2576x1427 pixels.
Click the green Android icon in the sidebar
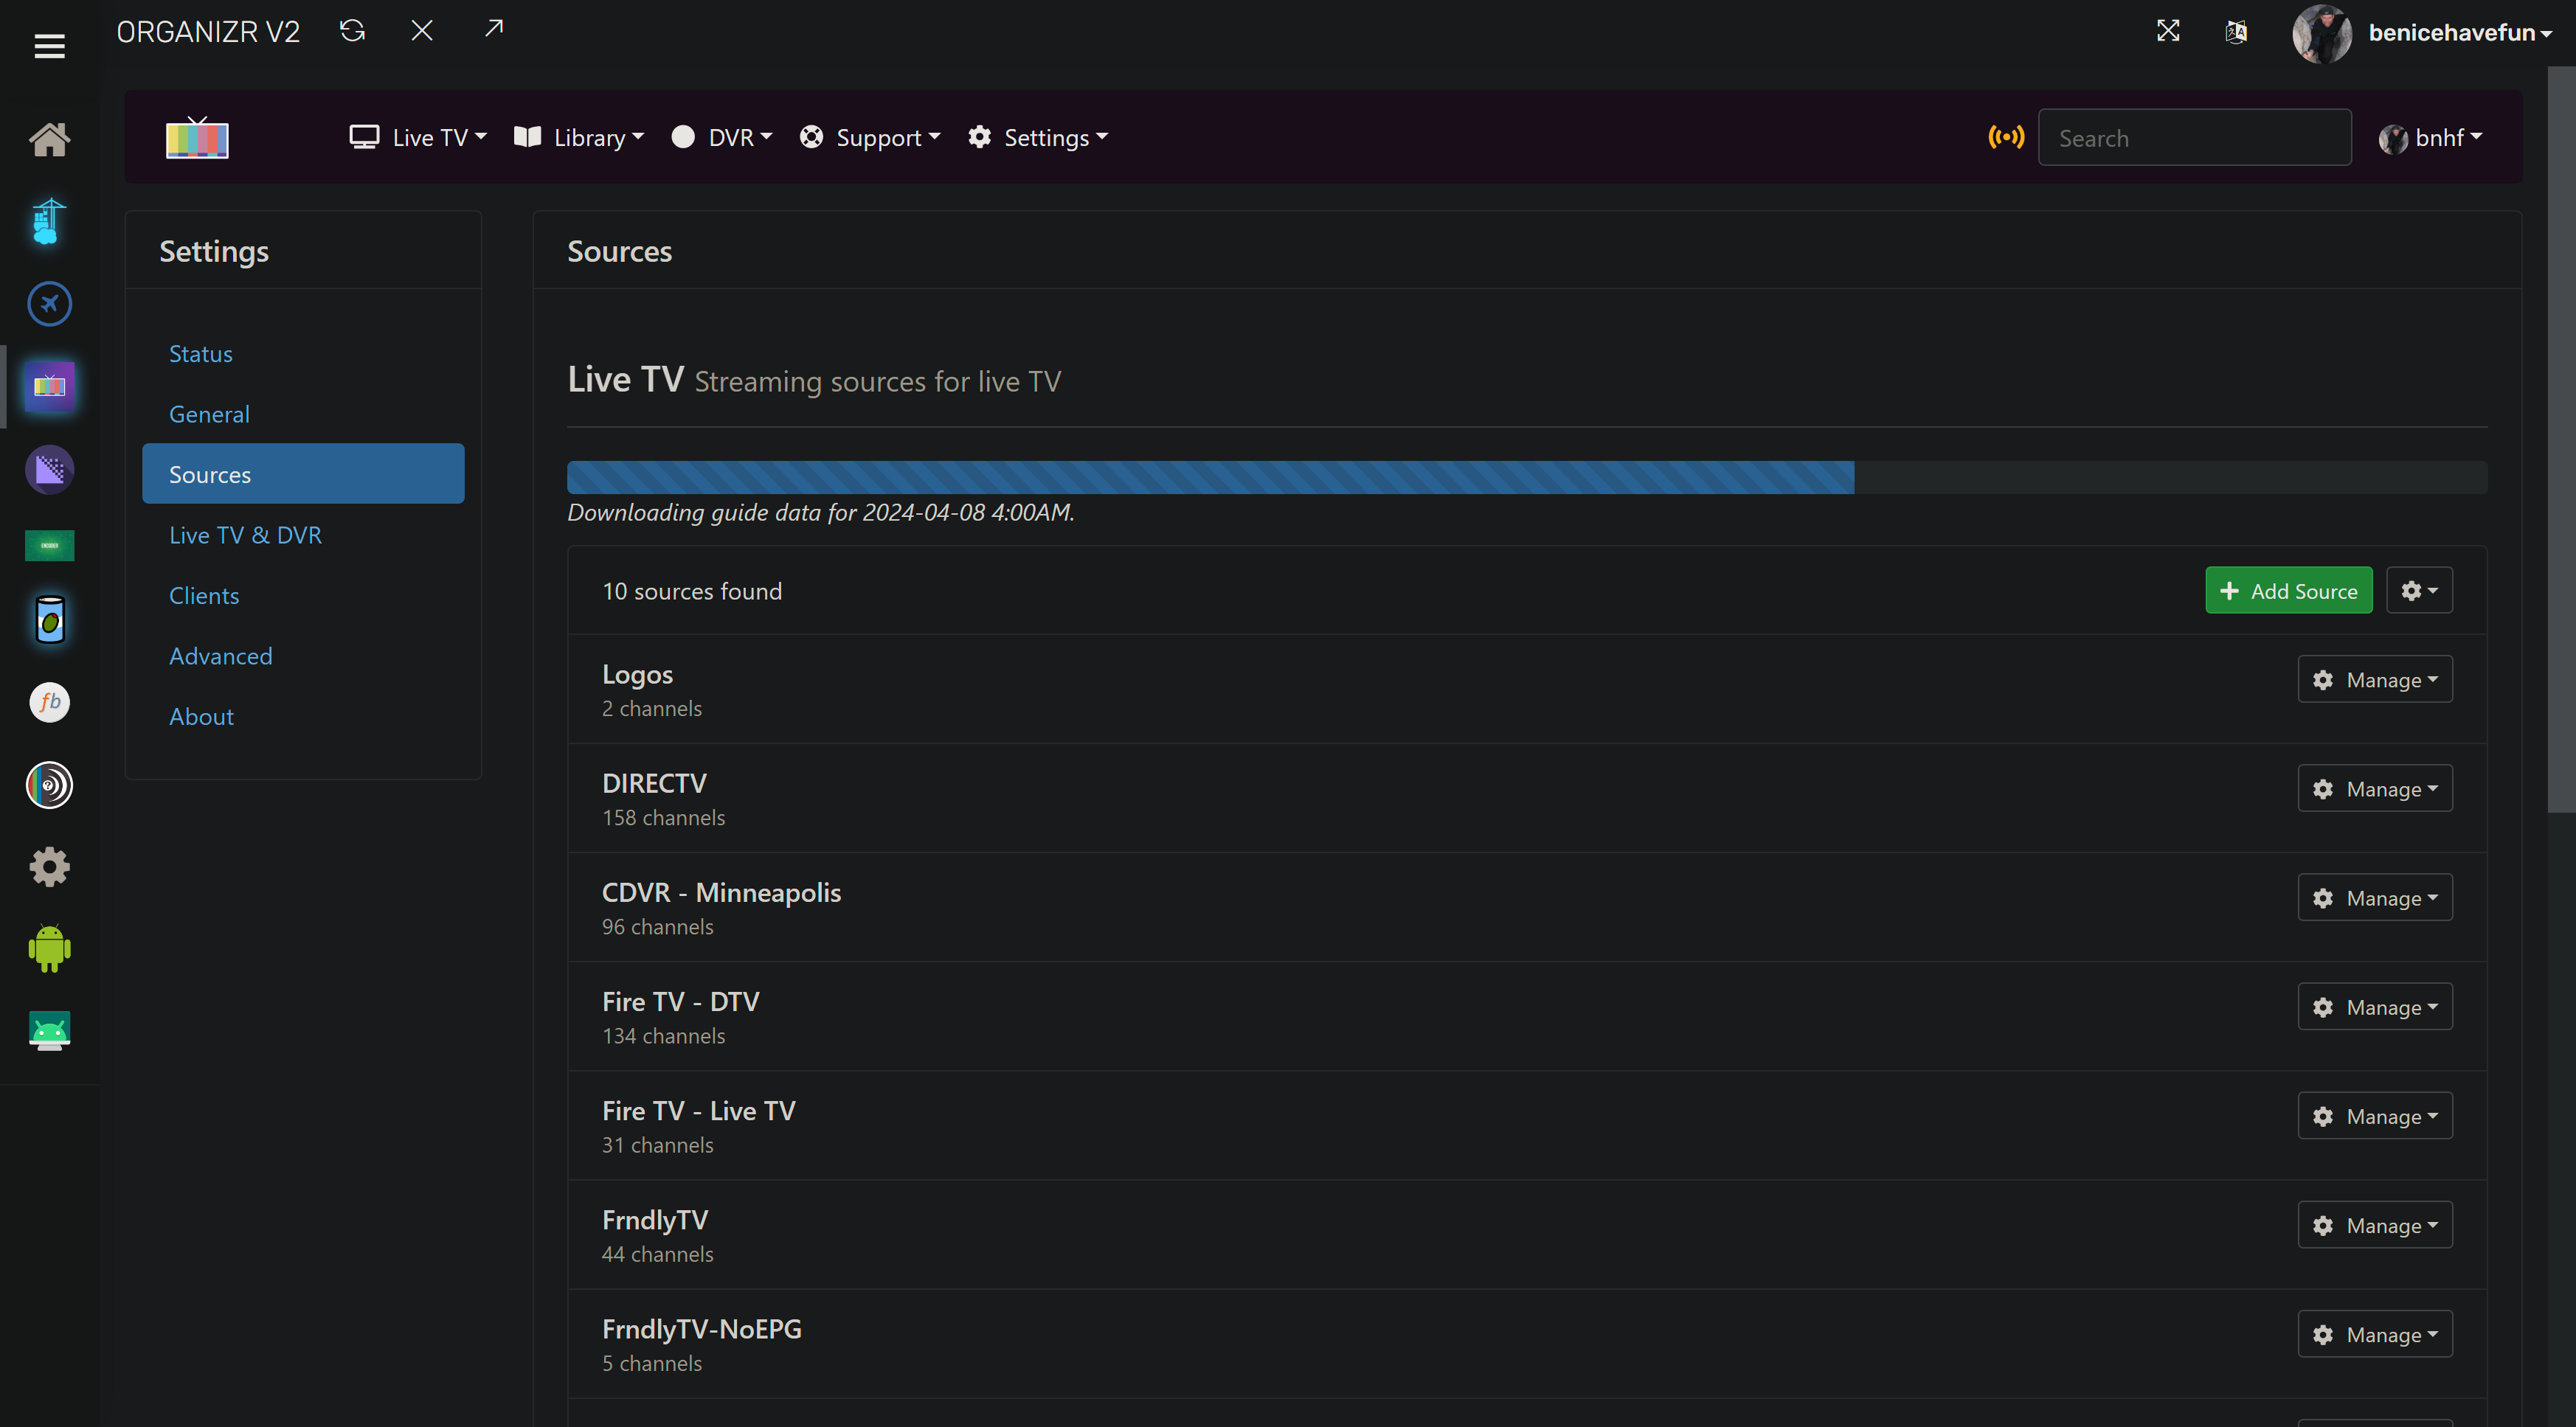tap(49, 949)
